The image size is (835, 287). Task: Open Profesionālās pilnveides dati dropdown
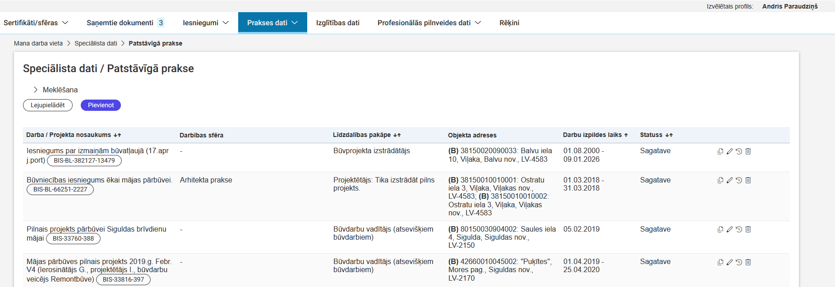click(x=429, y=23)
